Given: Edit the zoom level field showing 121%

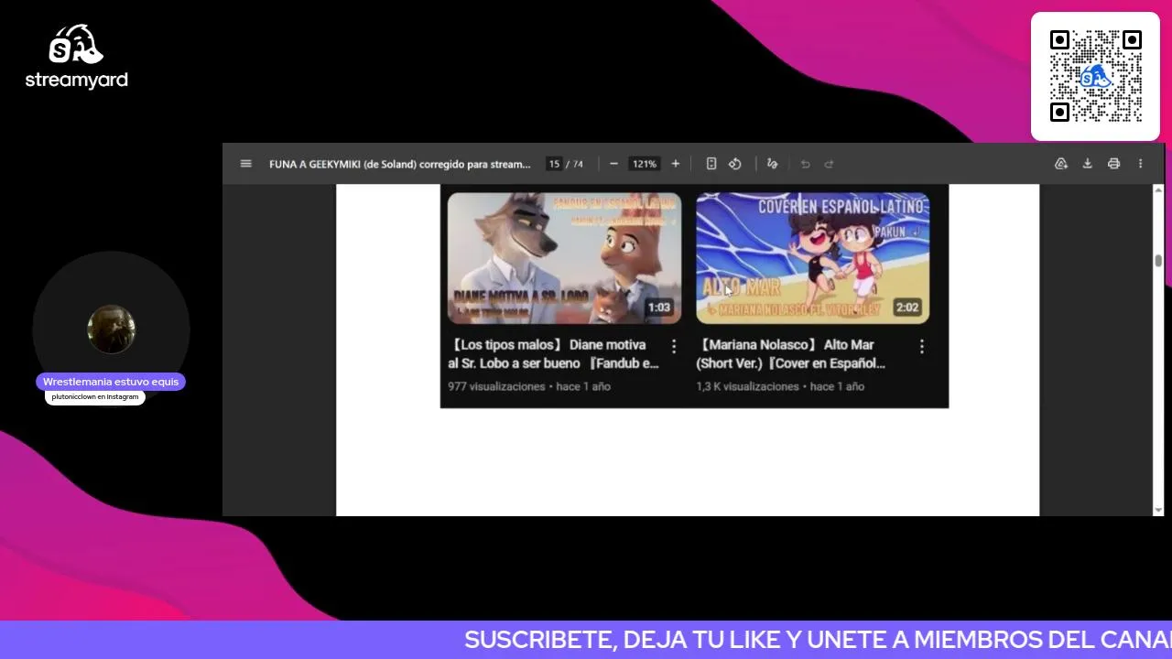Looking at the screenshot, I should pos(645,164).
